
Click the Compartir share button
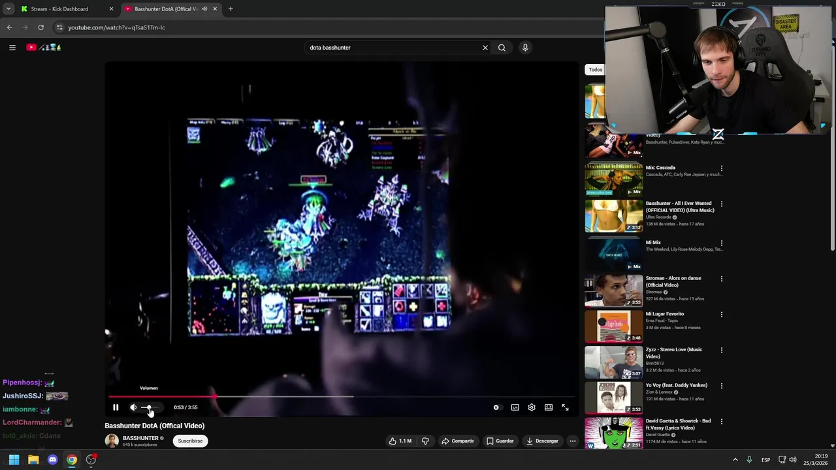(458, 441)
